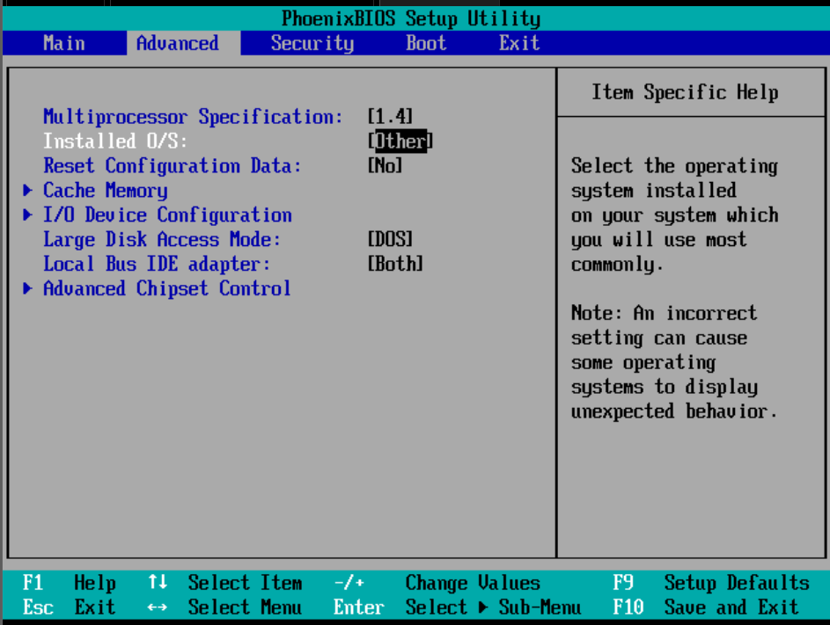830x625 pixels.
Task: Open the Exit menu tab
Action: coord(519,43)
